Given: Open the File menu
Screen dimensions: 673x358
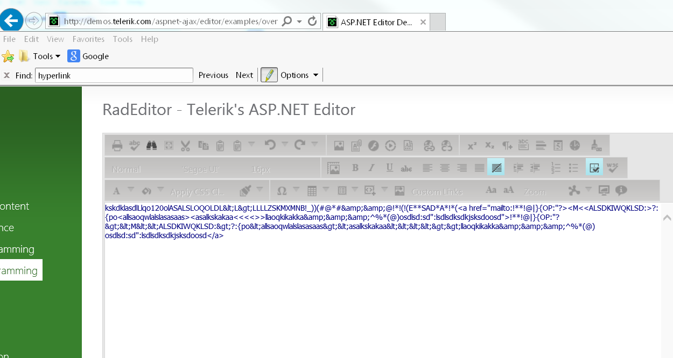Looking at the screenshot, I should click(9, 39).
